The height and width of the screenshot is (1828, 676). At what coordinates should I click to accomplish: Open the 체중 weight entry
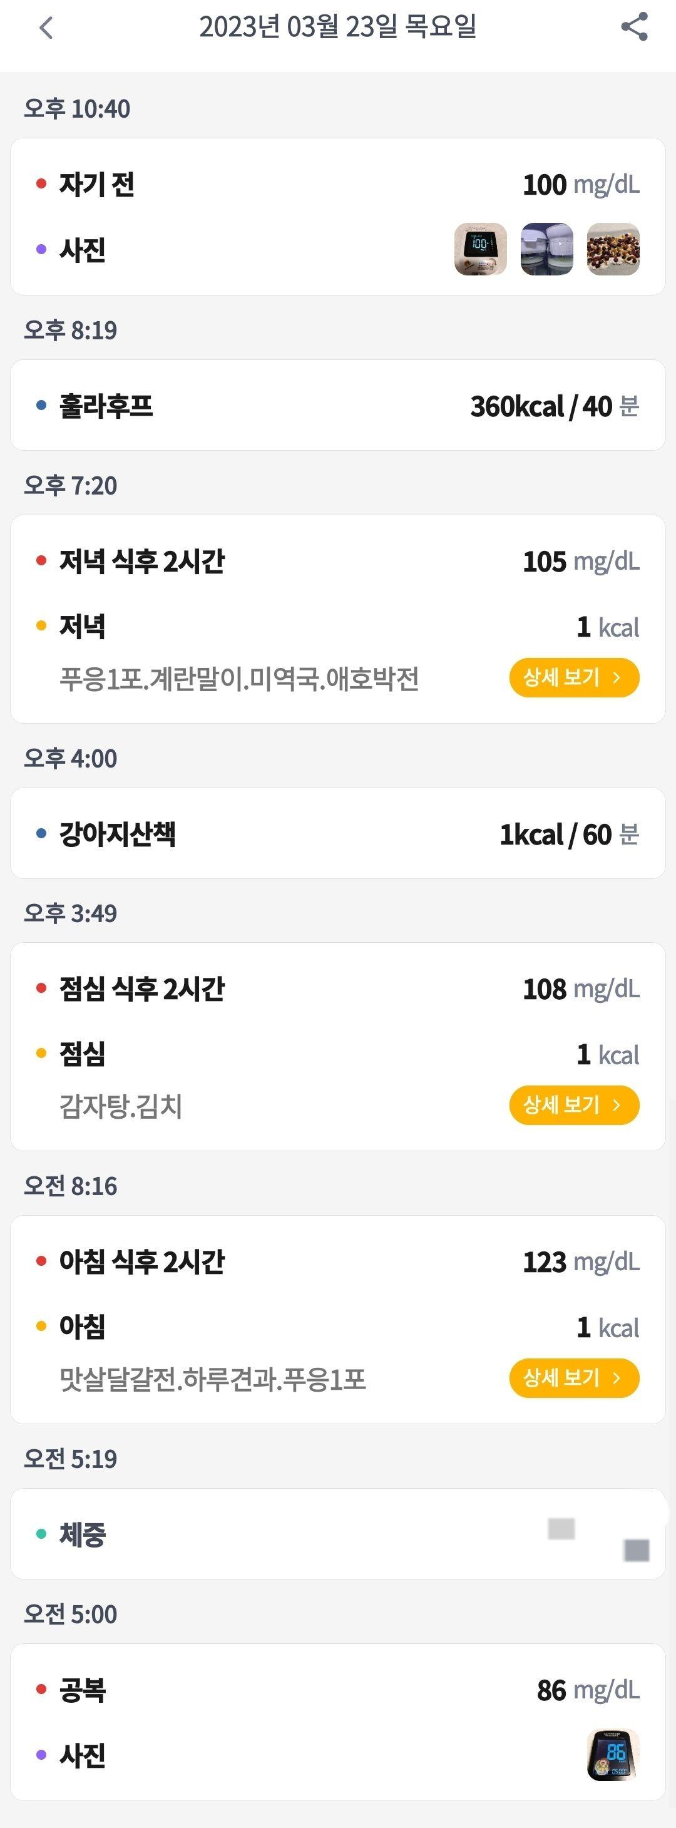click(337, 1534)
